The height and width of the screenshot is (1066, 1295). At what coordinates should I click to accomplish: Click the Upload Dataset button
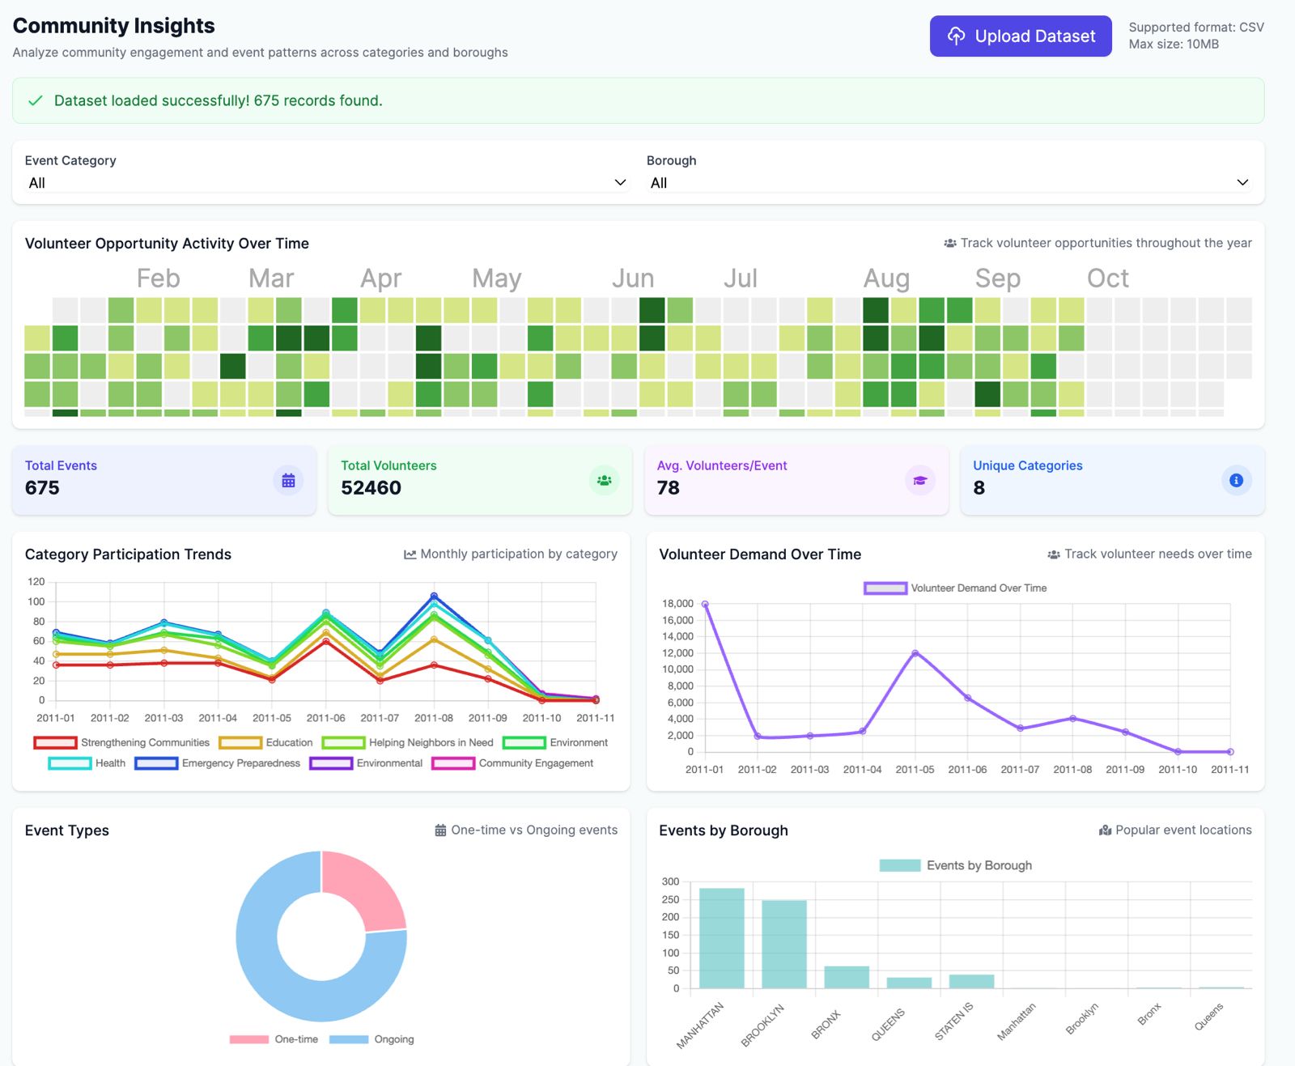[x=1021, y=36]
